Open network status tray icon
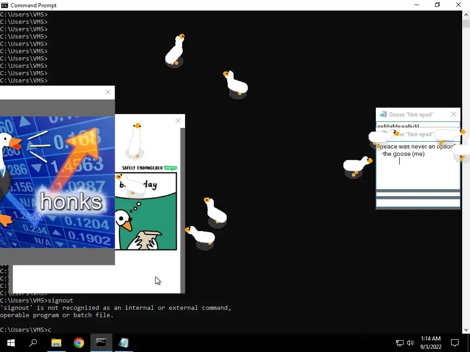This screenshot has width=470, height=352. point(400,343)
